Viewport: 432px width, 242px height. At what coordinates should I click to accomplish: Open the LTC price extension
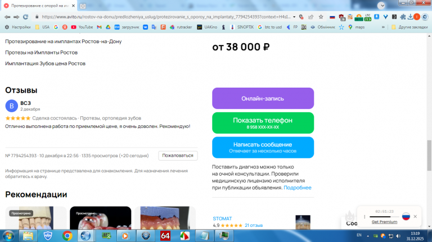pyautogui.click(x=368, y=17)
